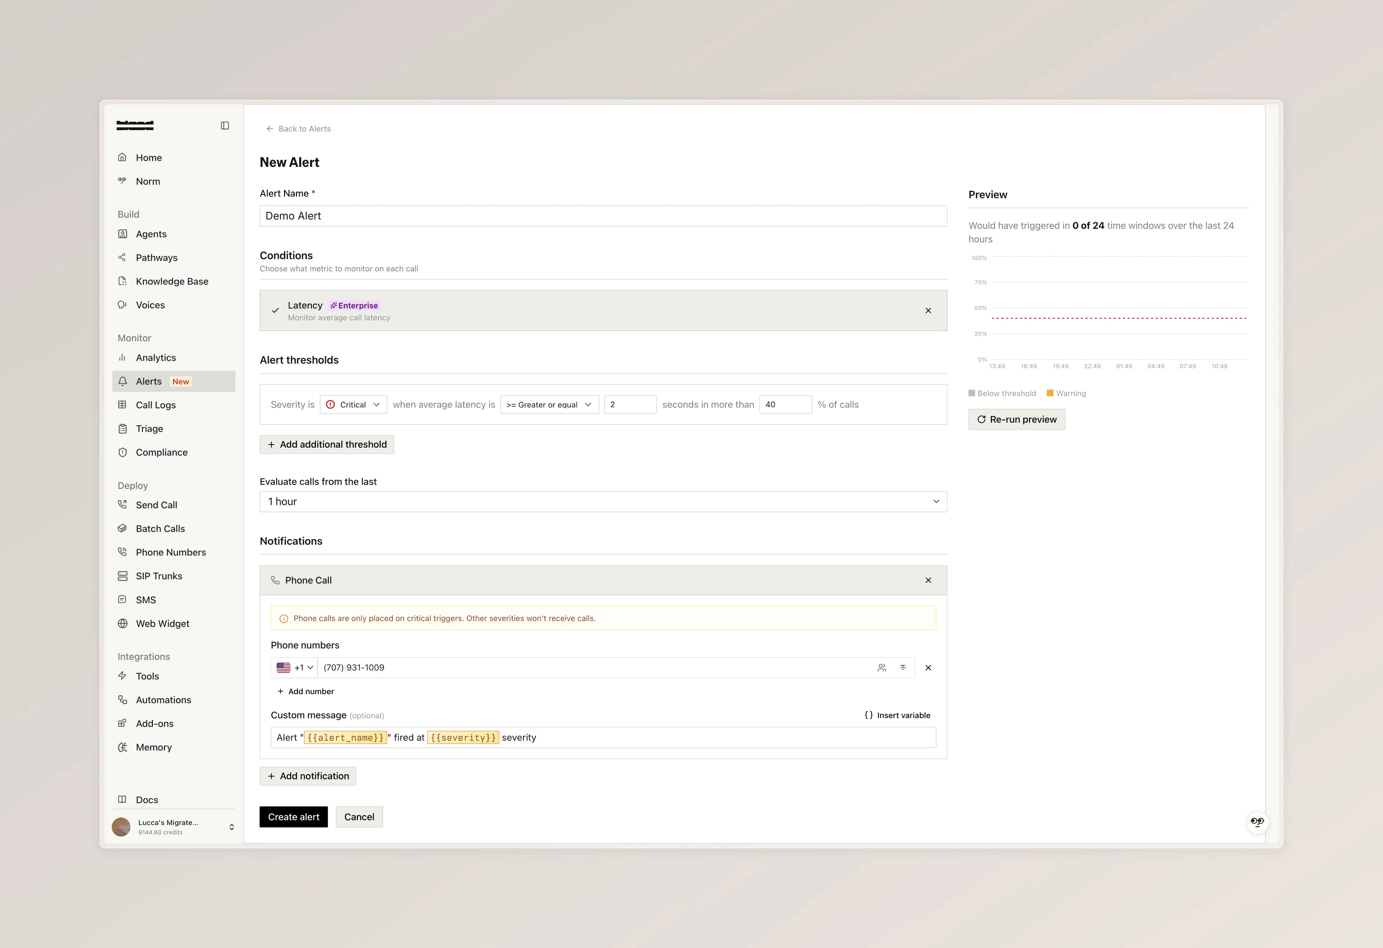1383x948 pixels.
Task: Click the Phone Numbers icon
Action: 123,552
